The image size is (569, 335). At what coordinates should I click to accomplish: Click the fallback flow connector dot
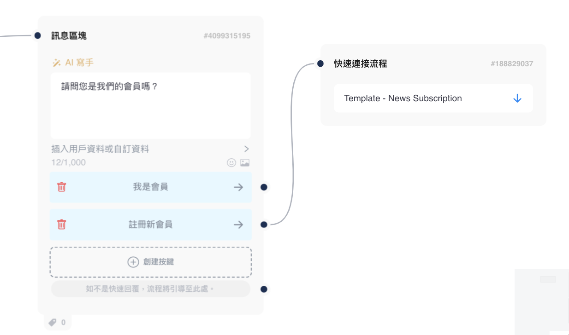(264, 289)
